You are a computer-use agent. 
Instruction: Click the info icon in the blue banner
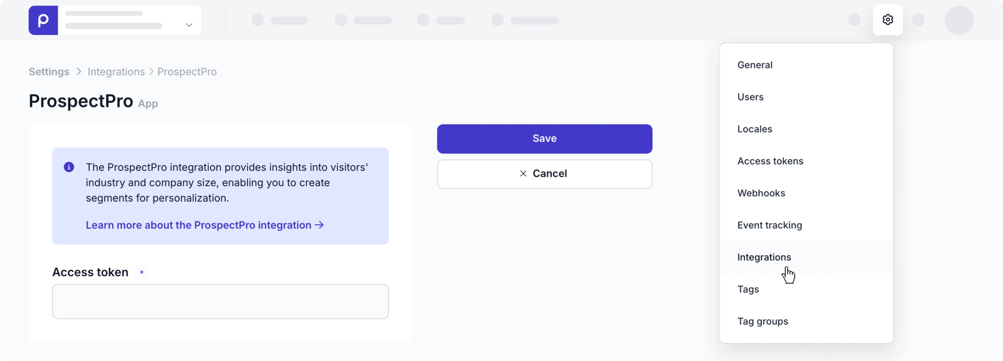(x=69, y=167)
